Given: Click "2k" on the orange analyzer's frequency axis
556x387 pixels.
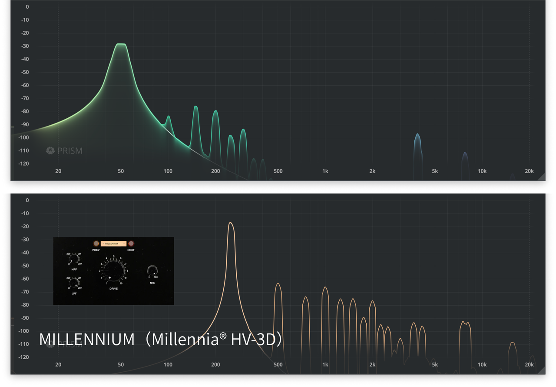Looking at the screenshot, I should tap(372, 365).
